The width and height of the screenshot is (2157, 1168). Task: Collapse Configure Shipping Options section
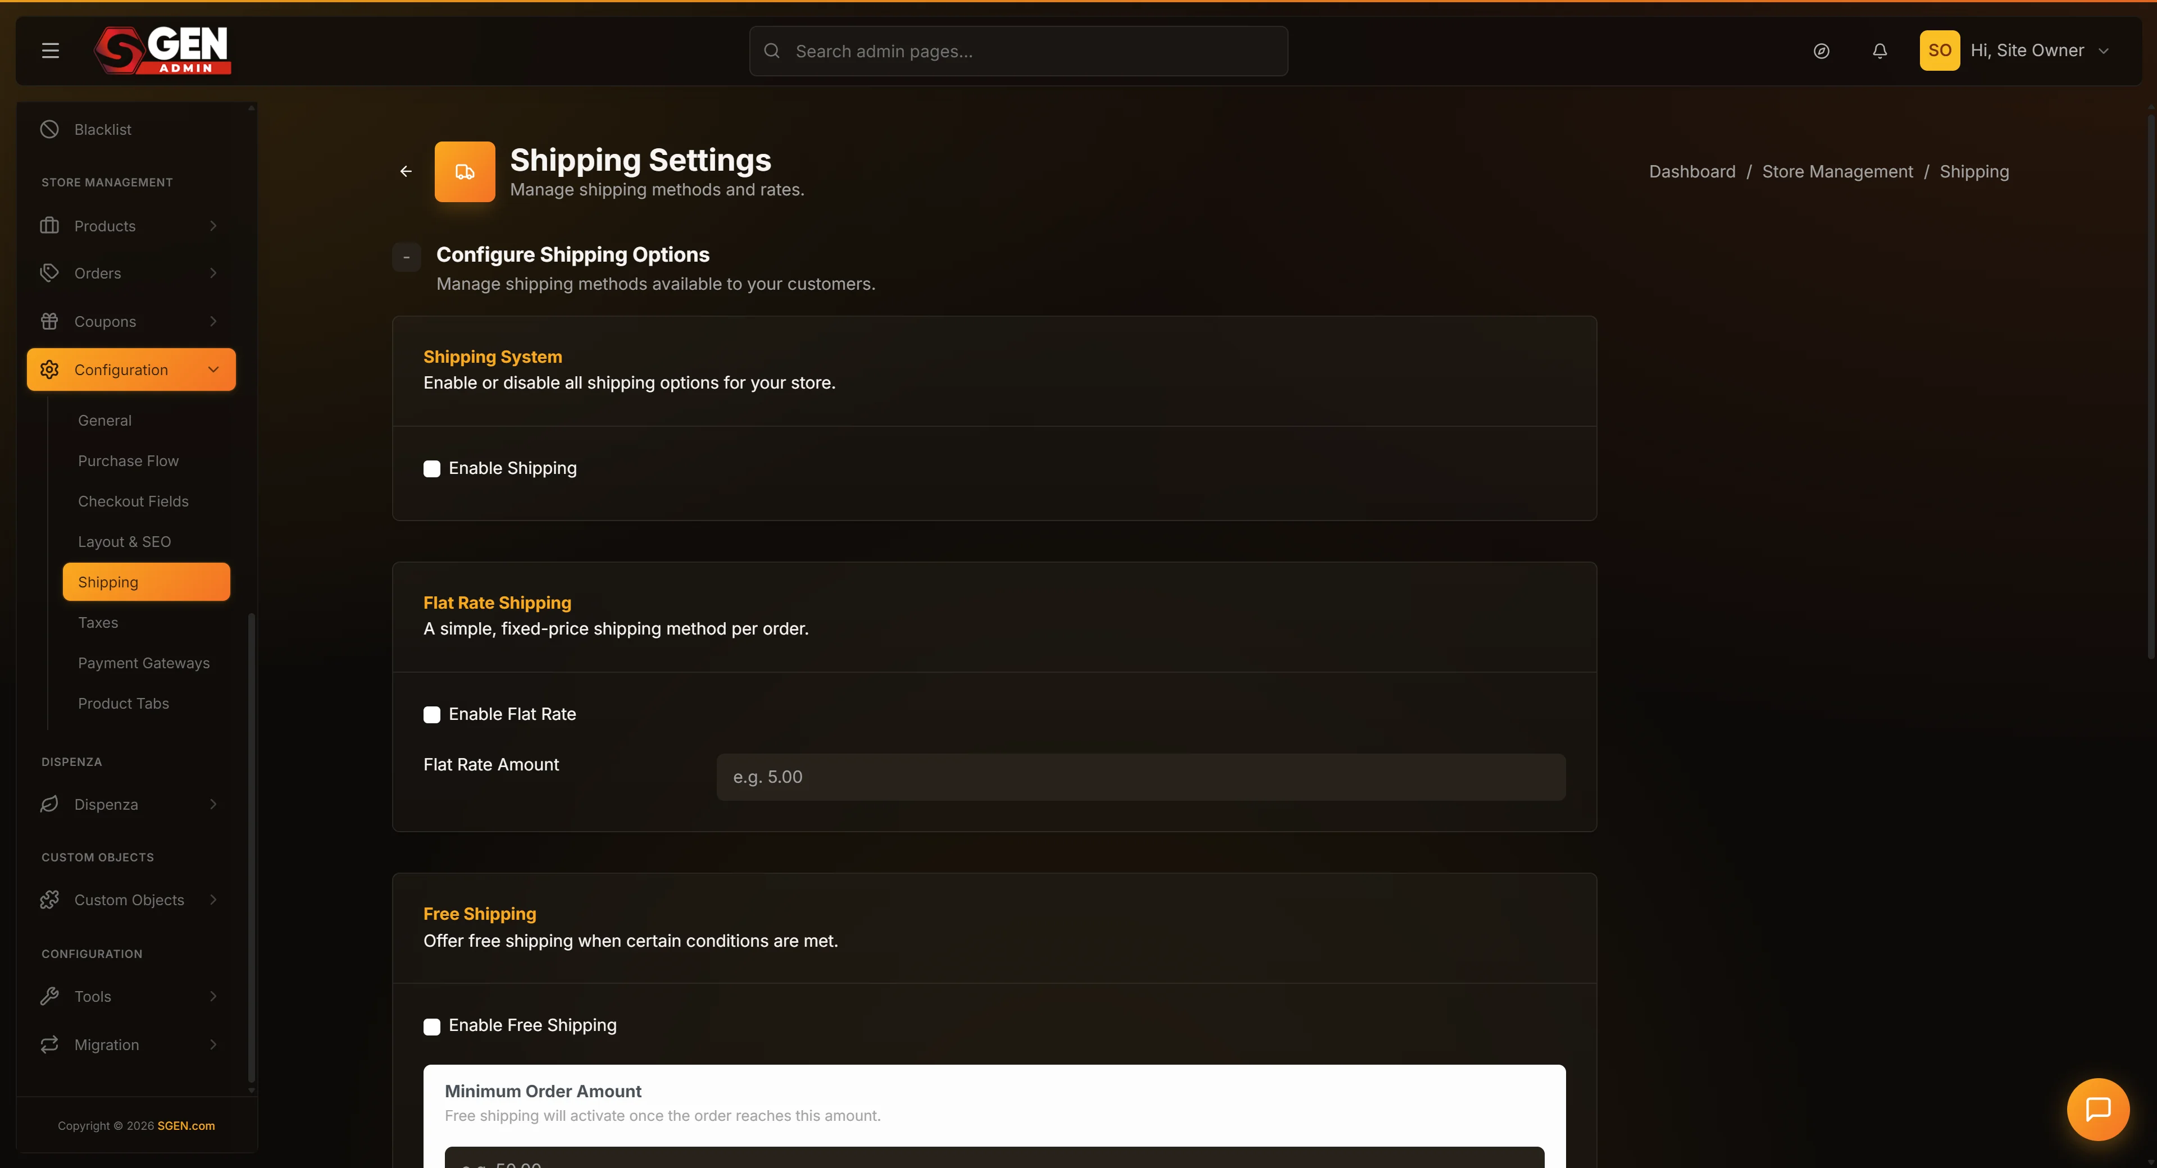click(406, 257)
